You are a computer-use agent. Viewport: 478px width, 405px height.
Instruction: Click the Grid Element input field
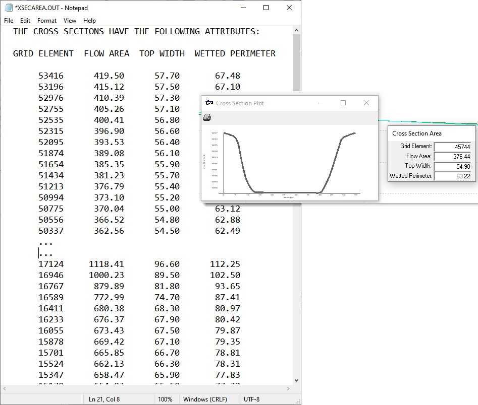[x=452, y=147]
